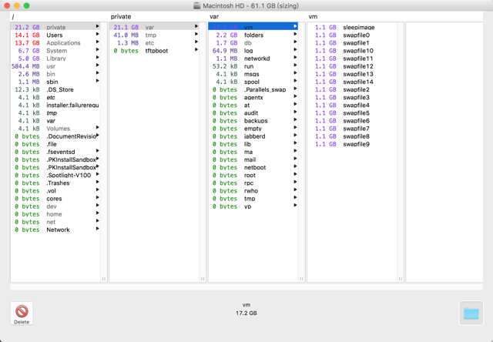Expand the Users folder arrow
Viewport: 493px width, 342px height.
point(98,34)
